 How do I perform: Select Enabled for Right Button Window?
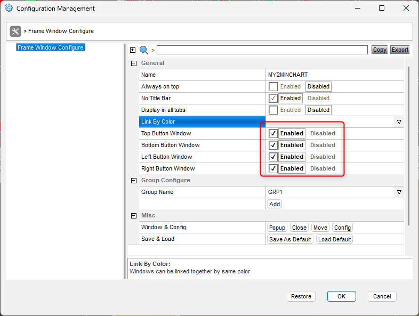point(292,168)
